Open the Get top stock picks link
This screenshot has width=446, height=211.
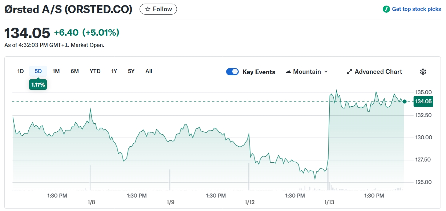[x=416, y=9]
